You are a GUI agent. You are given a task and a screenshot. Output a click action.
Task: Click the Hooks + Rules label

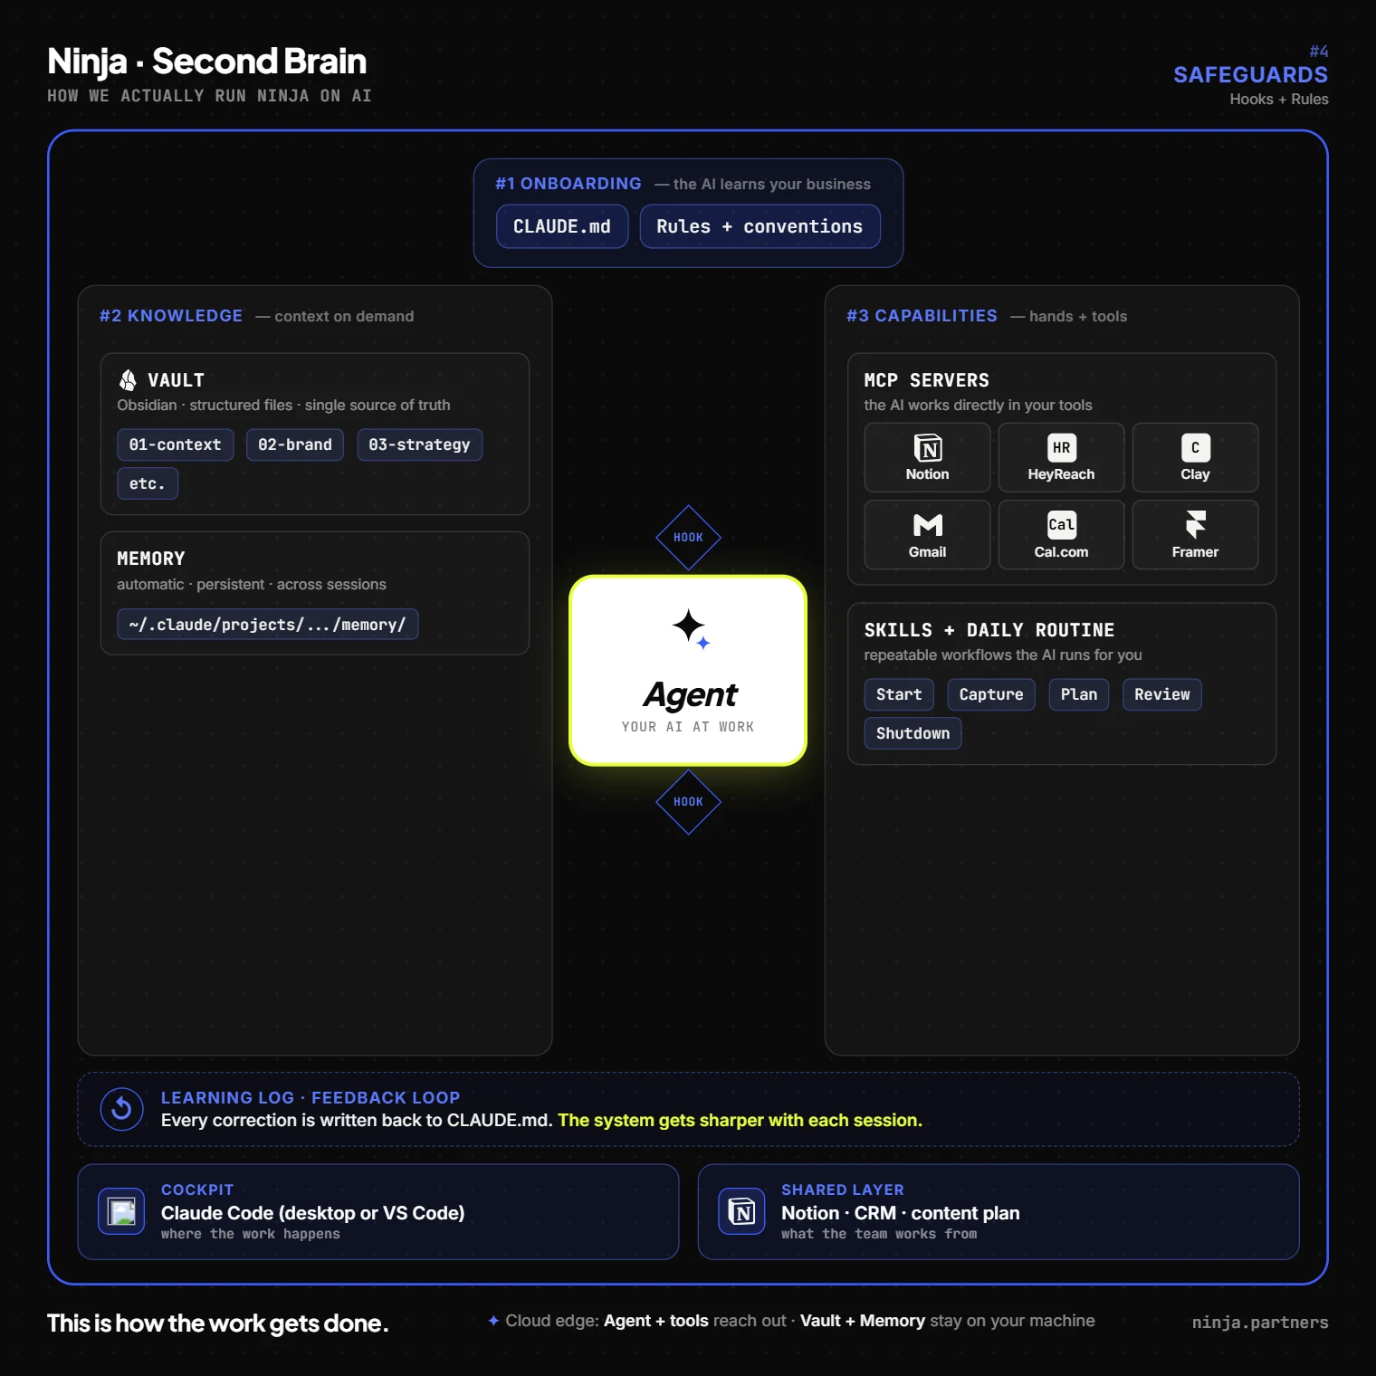click(x=1278, y=100)
